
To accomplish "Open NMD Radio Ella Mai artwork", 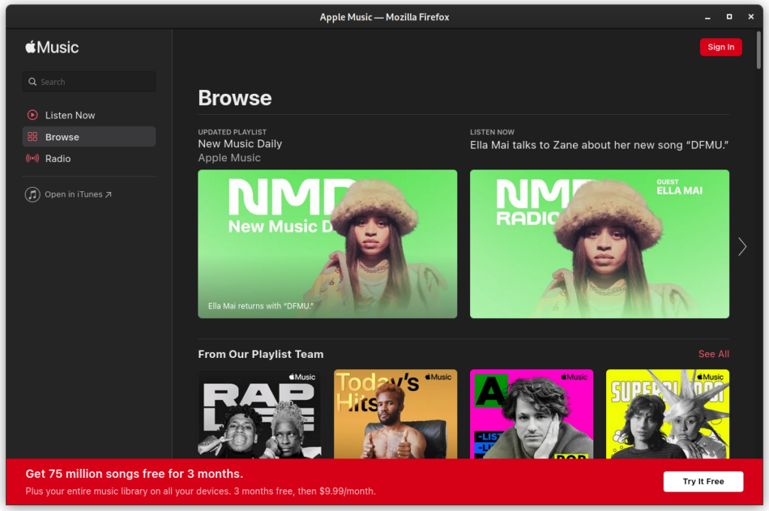I will click(x=599, y=244).
